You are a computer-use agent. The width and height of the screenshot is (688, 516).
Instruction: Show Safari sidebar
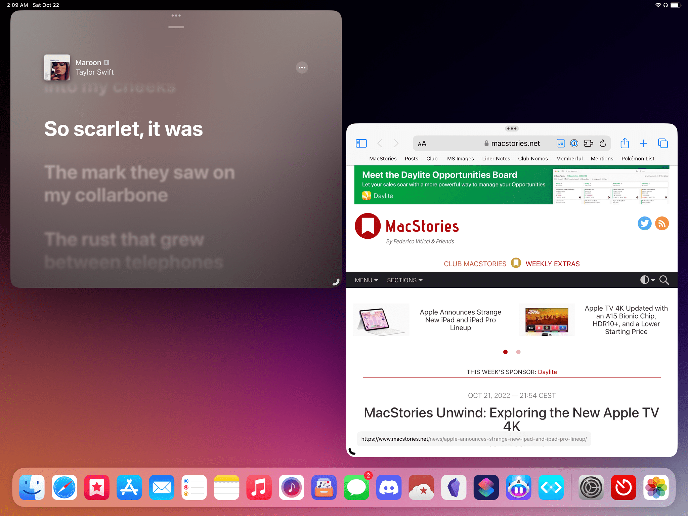click(x=361, y=144)
